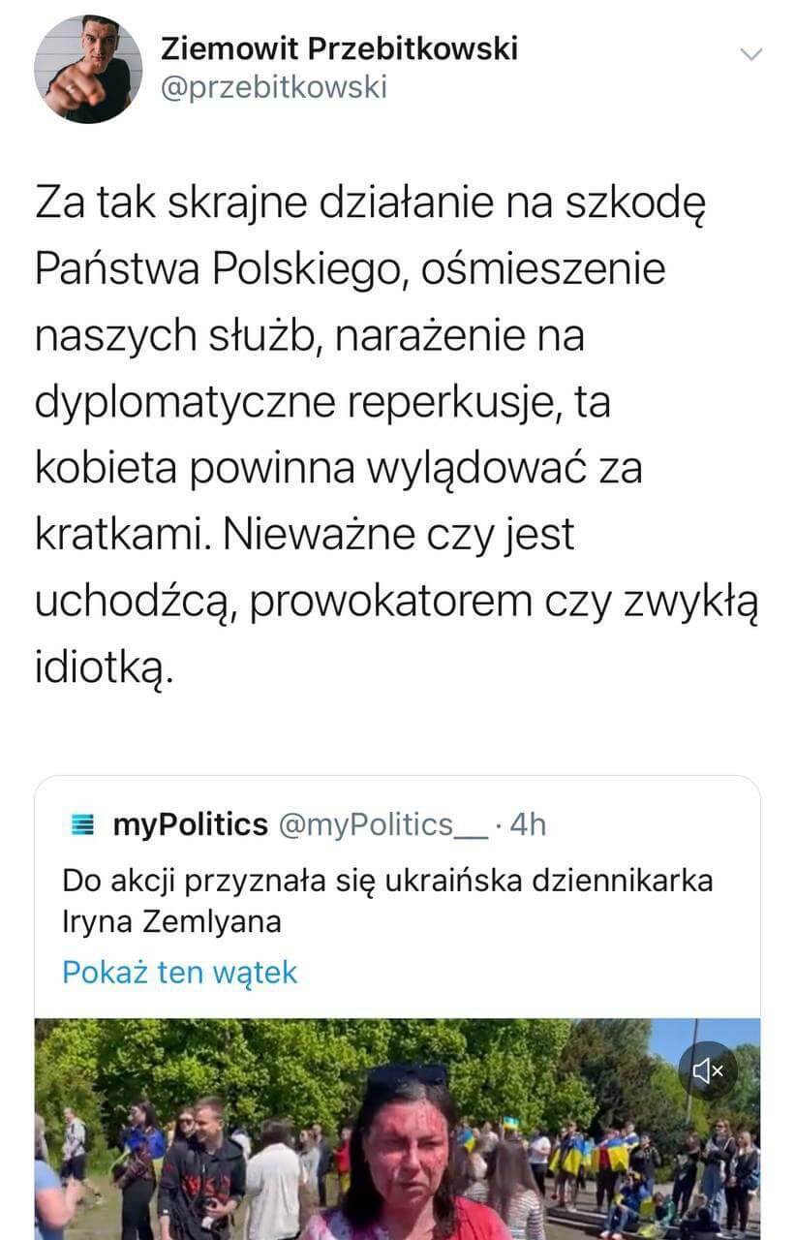Screen dimensions: 795x1240
Task: Expand the tweet options chevron
Action: tap(750, 53)
